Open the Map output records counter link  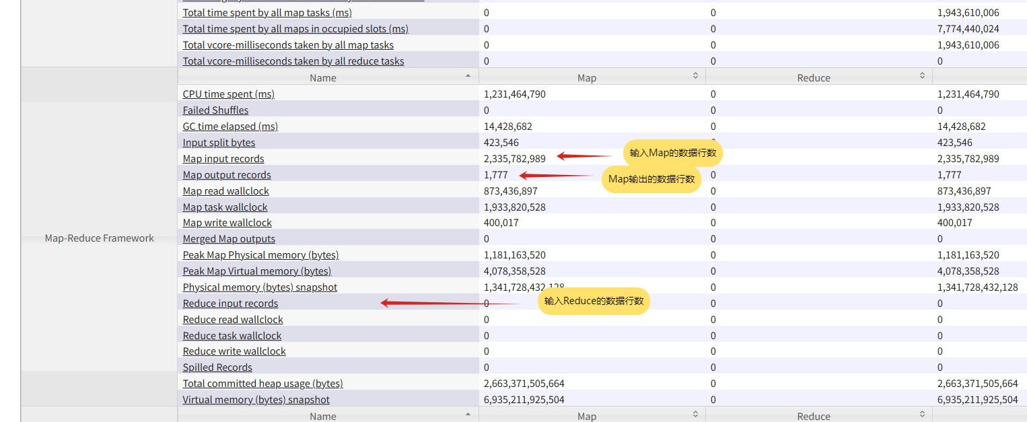coord(227,175)
